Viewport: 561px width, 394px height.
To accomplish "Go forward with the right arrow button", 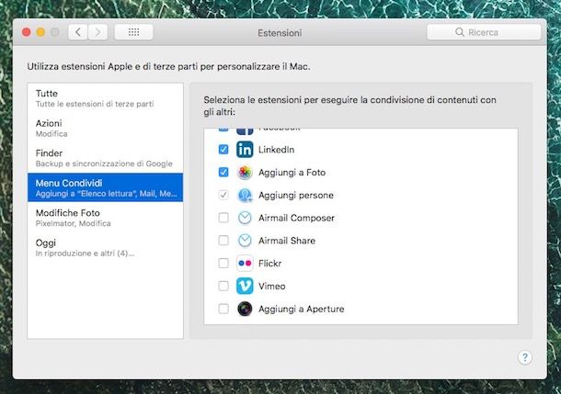I will point(97,32).
